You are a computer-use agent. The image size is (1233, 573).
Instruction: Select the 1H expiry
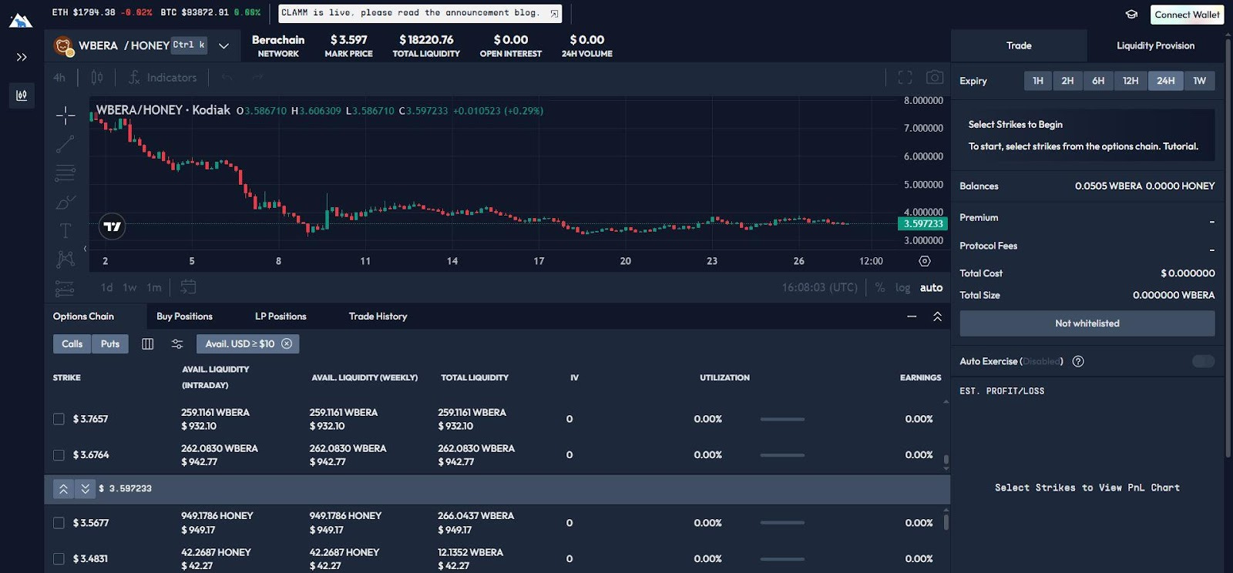pos(1038,81)
